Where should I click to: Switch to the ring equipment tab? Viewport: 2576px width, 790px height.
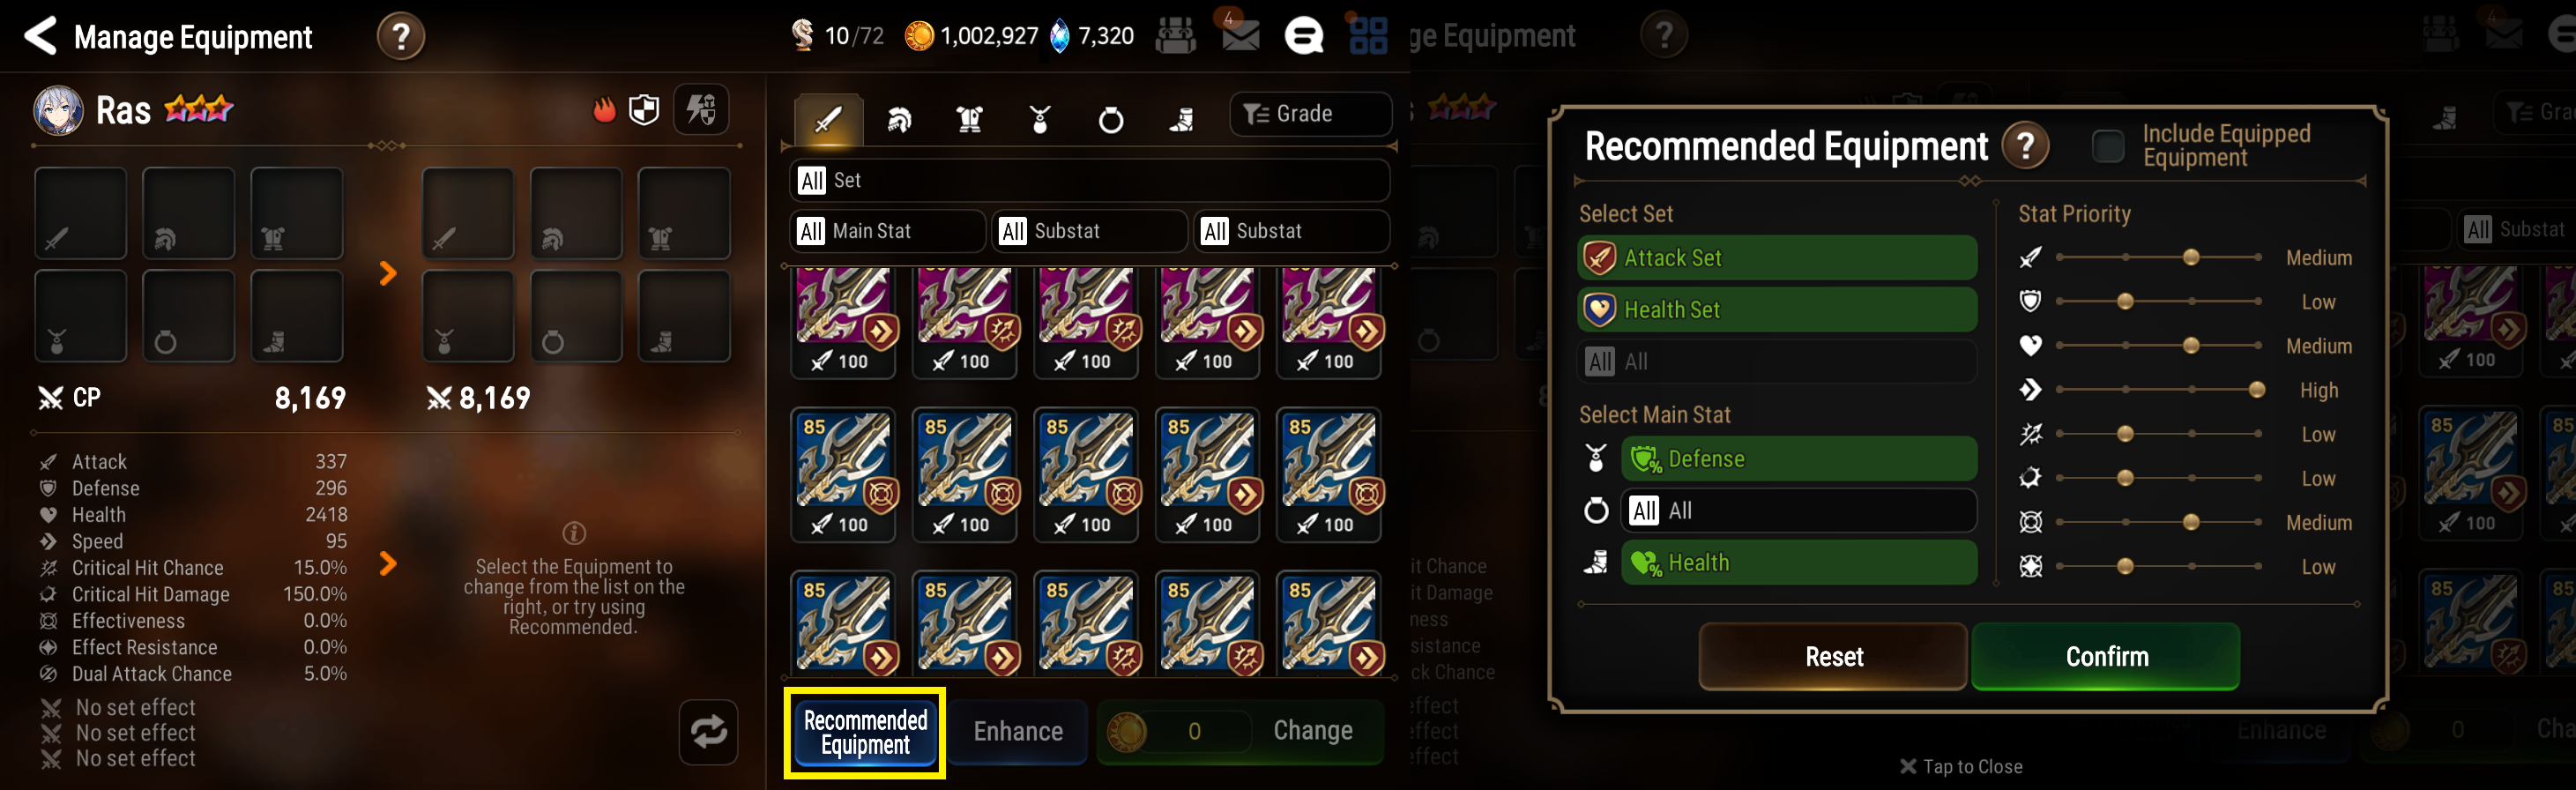(x=1110, y=121)
